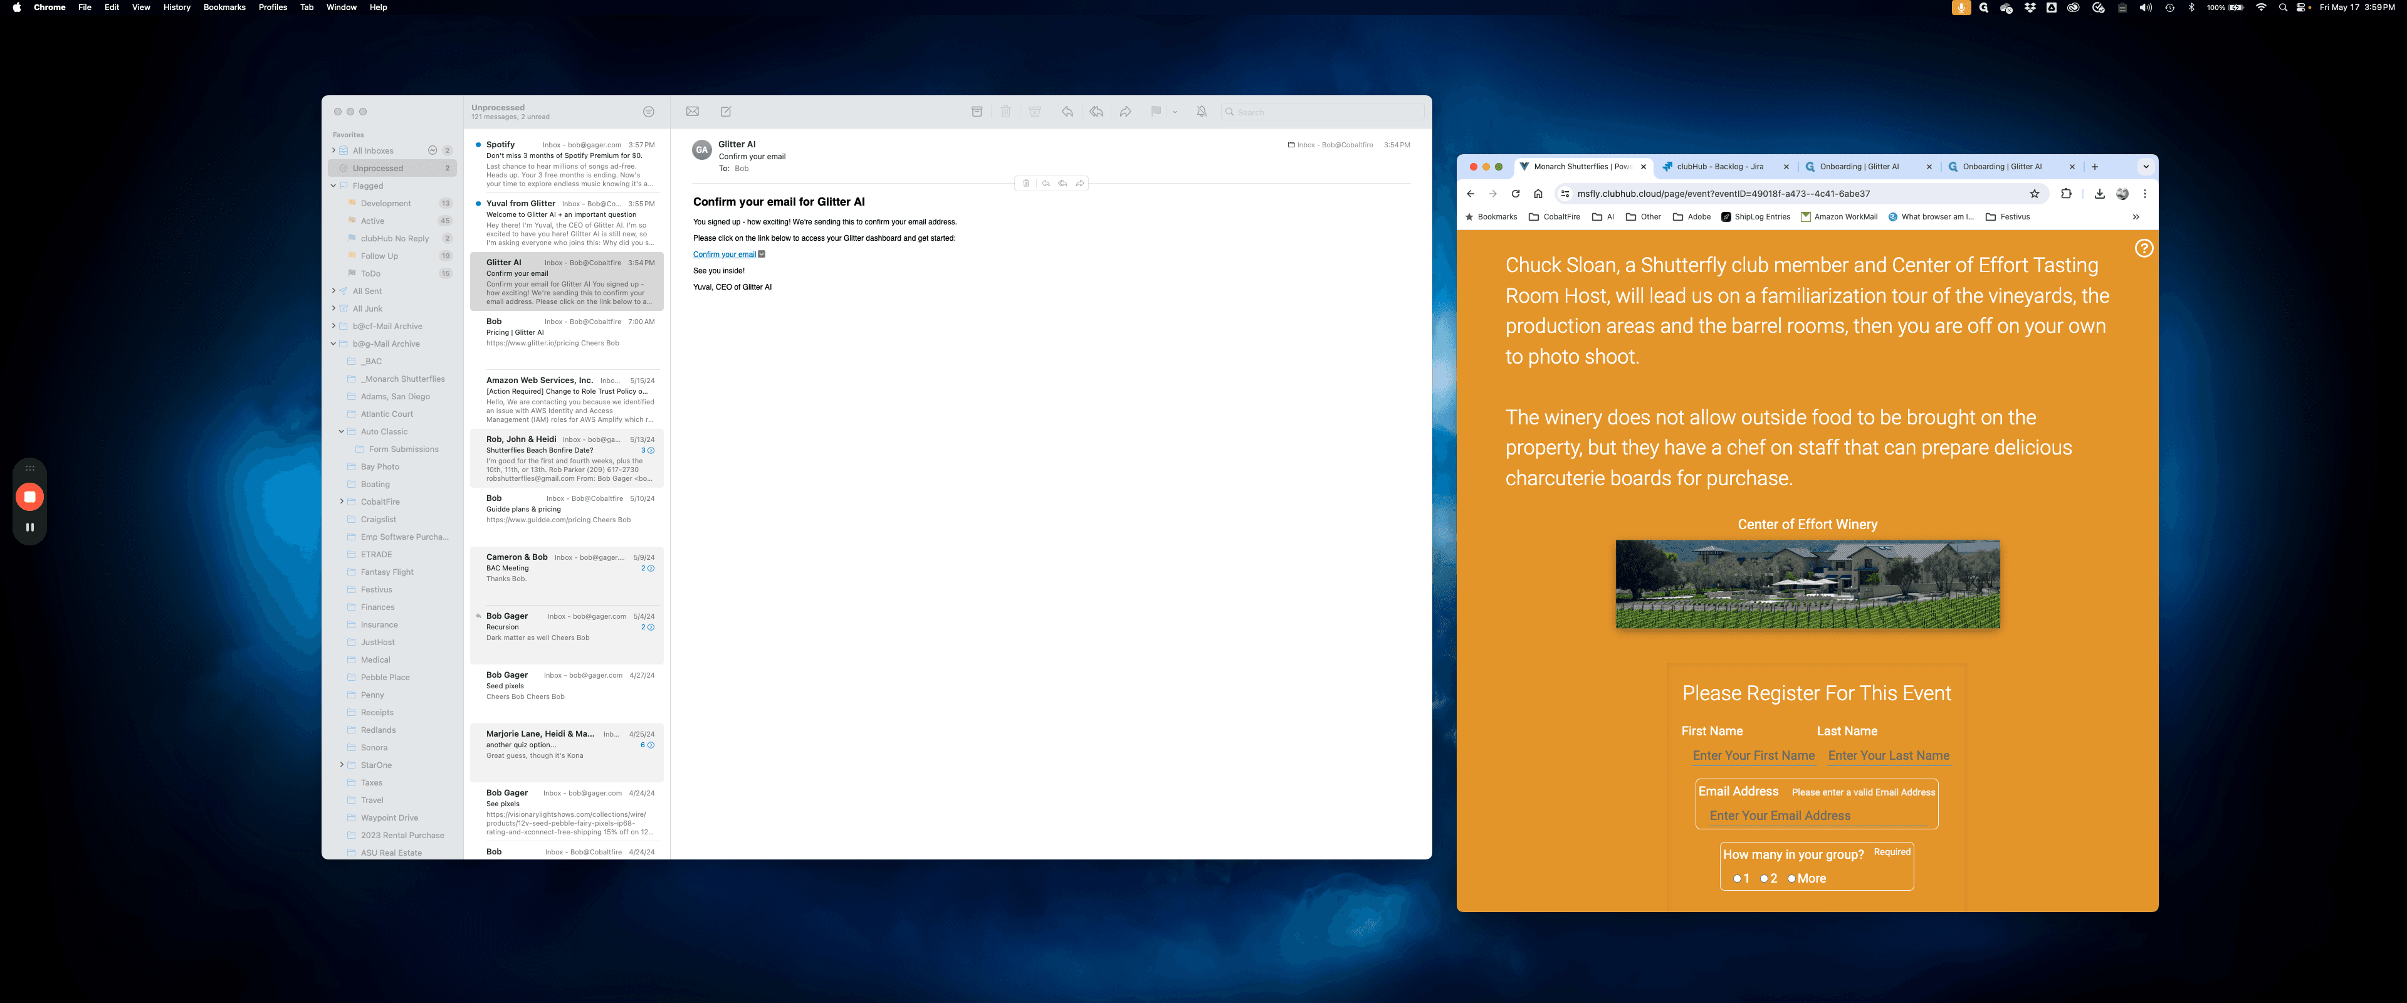Image resolution: width=2407 pixels, height=1003 pixels.
Task: Expand All Junk in Mail sidebar
Action: click(333, 308)
